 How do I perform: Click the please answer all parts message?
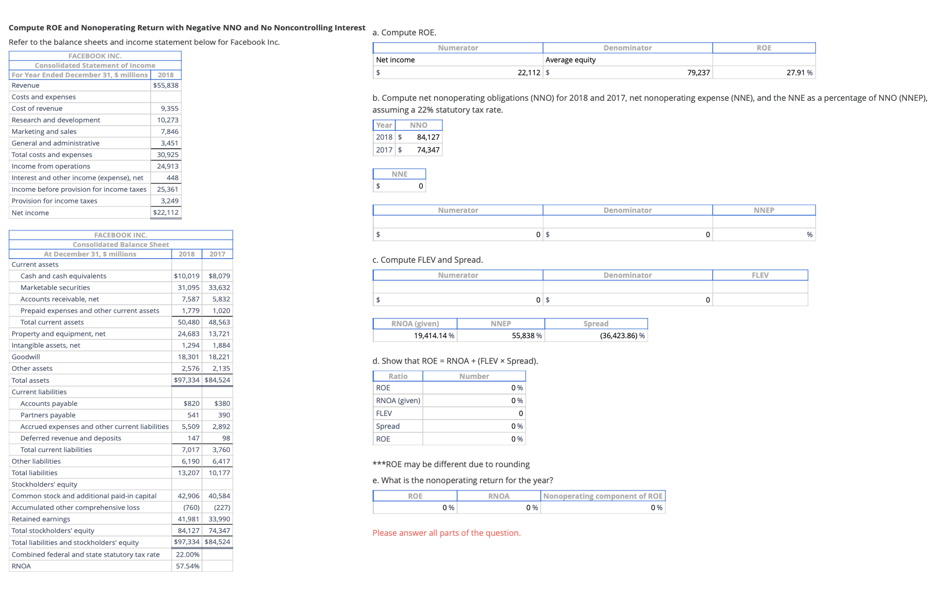tap(446, 533)
